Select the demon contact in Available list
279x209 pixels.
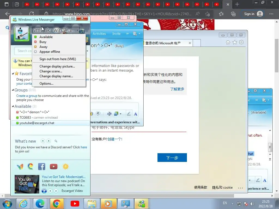pyautogui.click(x=50, y=112)
